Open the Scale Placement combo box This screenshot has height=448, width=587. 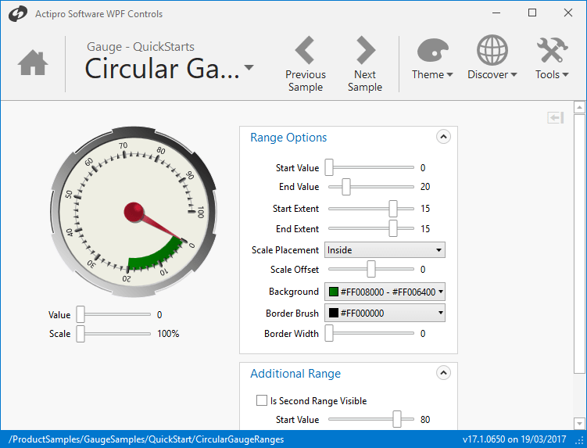pos(385,250)
